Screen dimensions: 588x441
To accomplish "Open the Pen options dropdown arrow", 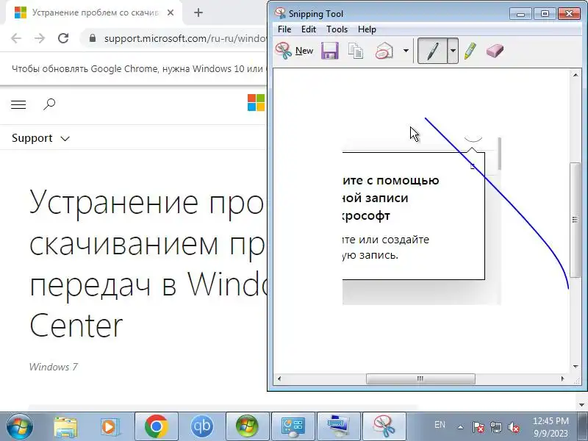I will tap(453, 51).
